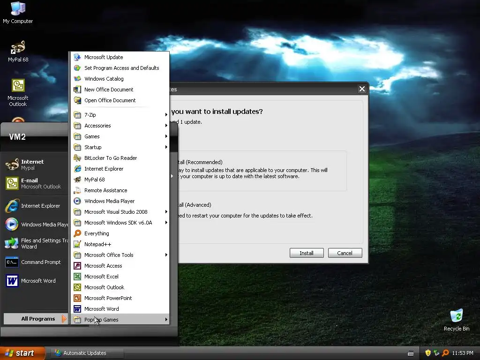Viewport: 480px width, 360px height.
Task: Expand Microsoft Windows SDK v6.0A folder
Action: (120, 223)
